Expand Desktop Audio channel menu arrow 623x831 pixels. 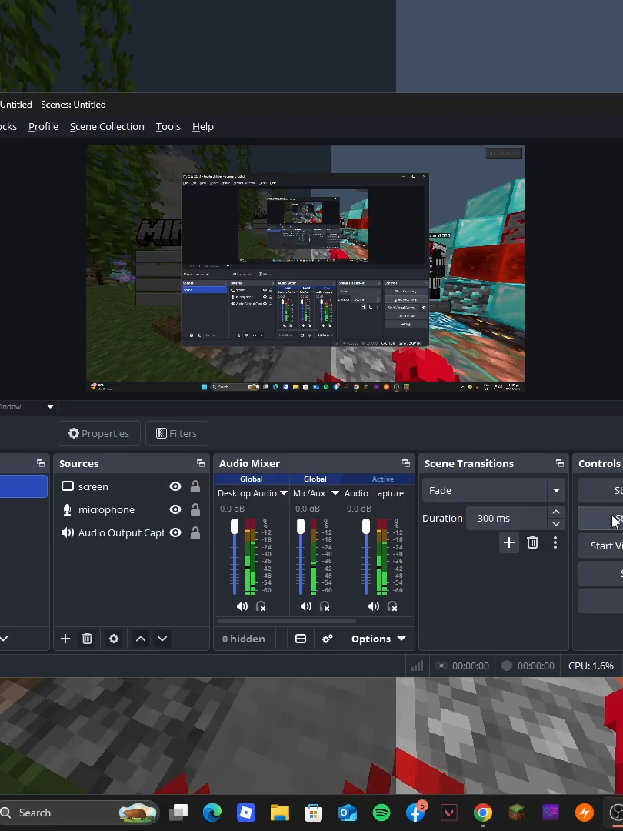(283, 493)
